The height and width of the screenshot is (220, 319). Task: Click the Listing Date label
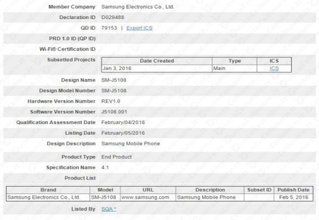point(80,133)
